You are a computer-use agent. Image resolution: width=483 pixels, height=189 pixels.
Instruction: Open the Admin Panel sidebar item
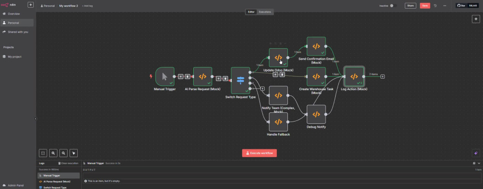[x=17, y=185]
